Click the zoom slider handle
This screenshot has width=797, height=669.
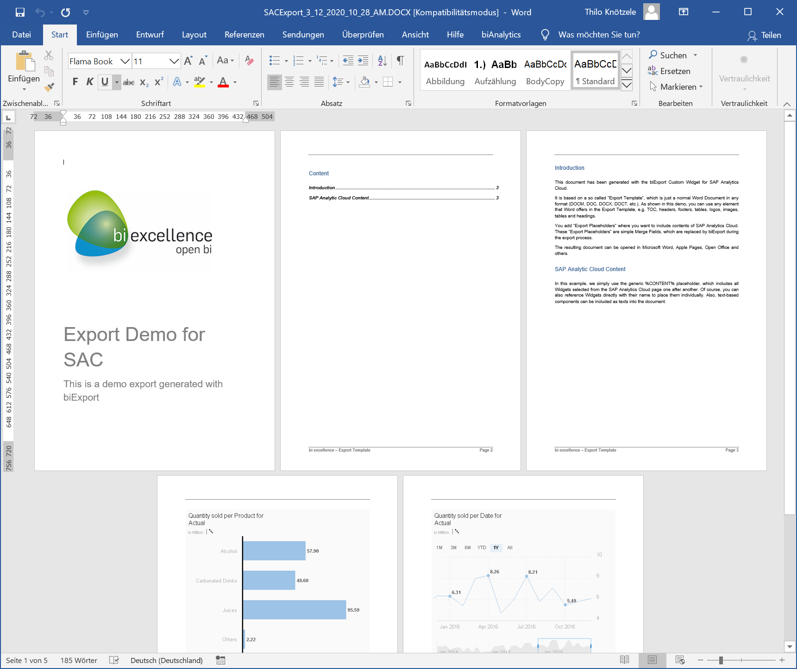[x=721, y=660]
